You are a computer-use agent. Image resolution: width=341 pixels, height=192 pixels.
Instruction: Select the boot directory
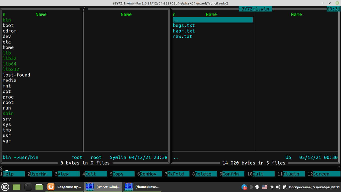pos(8,25)
